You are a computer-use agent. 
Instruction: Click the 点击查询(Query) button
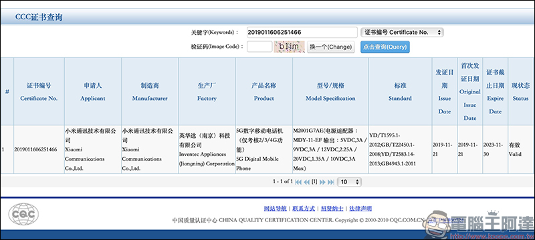coord(385,47)
